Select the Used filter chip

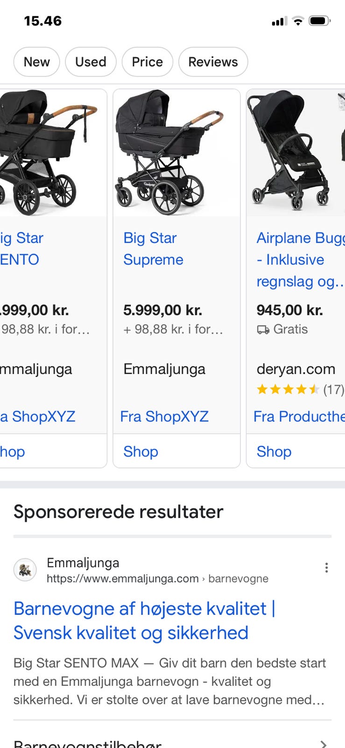(91, 62)
